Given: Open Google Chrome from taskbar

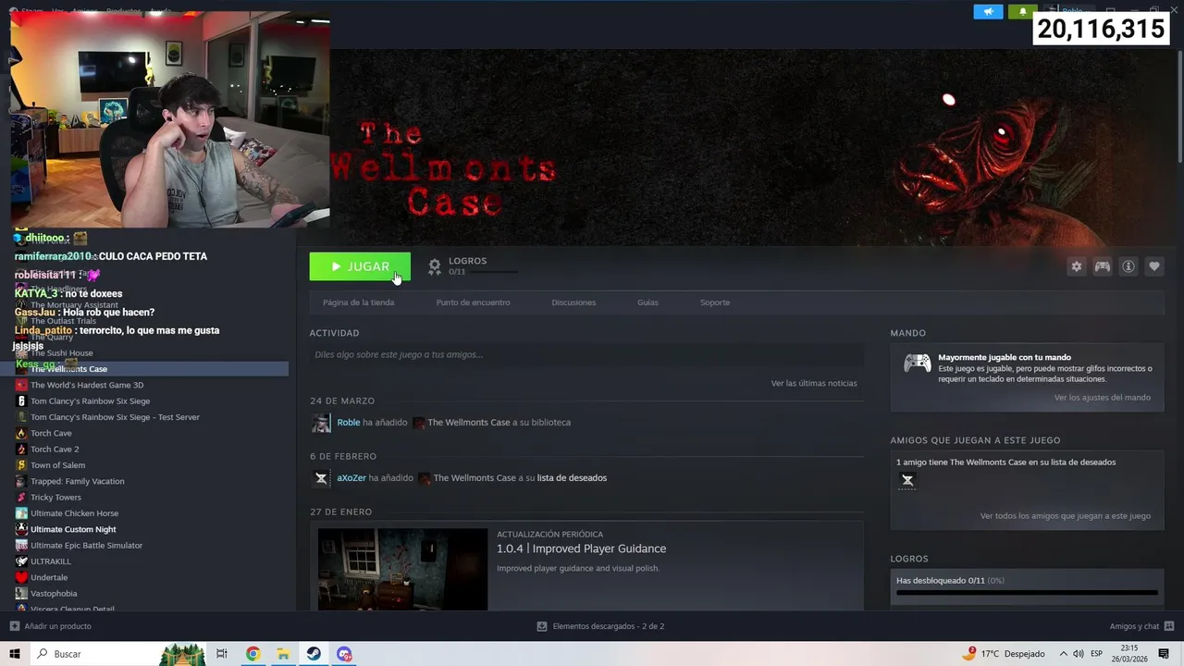Looking at the screenshot, I should click(x=253, y=654).
